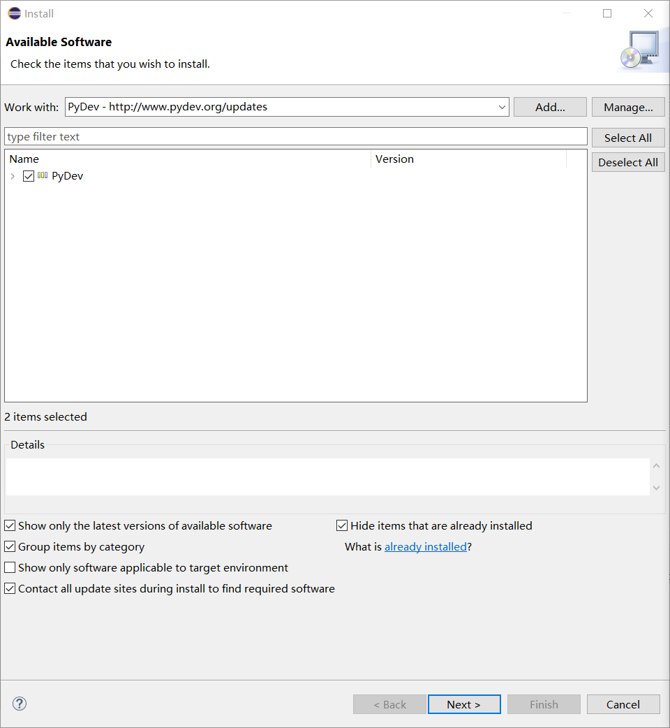This screenshot has width=670, height=728.
Task: Expand the PyDev tree node
Action: coord(13,176)
